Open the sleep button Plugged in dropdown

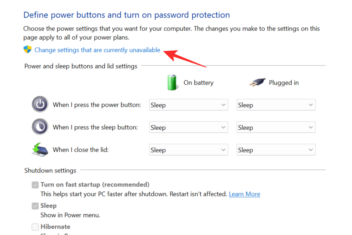[276, 127]
